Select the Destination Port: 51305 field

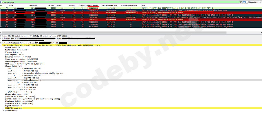pos(16,50)
